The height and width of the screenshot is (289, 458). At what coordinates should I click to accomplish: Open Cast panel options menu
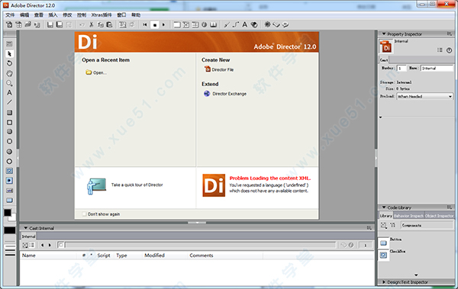(x=369, y=228)
